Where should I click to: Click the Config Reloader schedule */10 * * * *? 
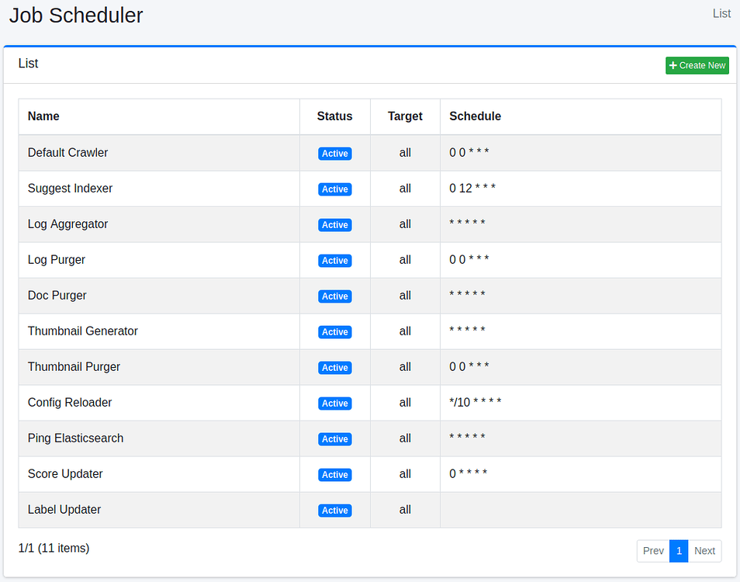[475, 403]
